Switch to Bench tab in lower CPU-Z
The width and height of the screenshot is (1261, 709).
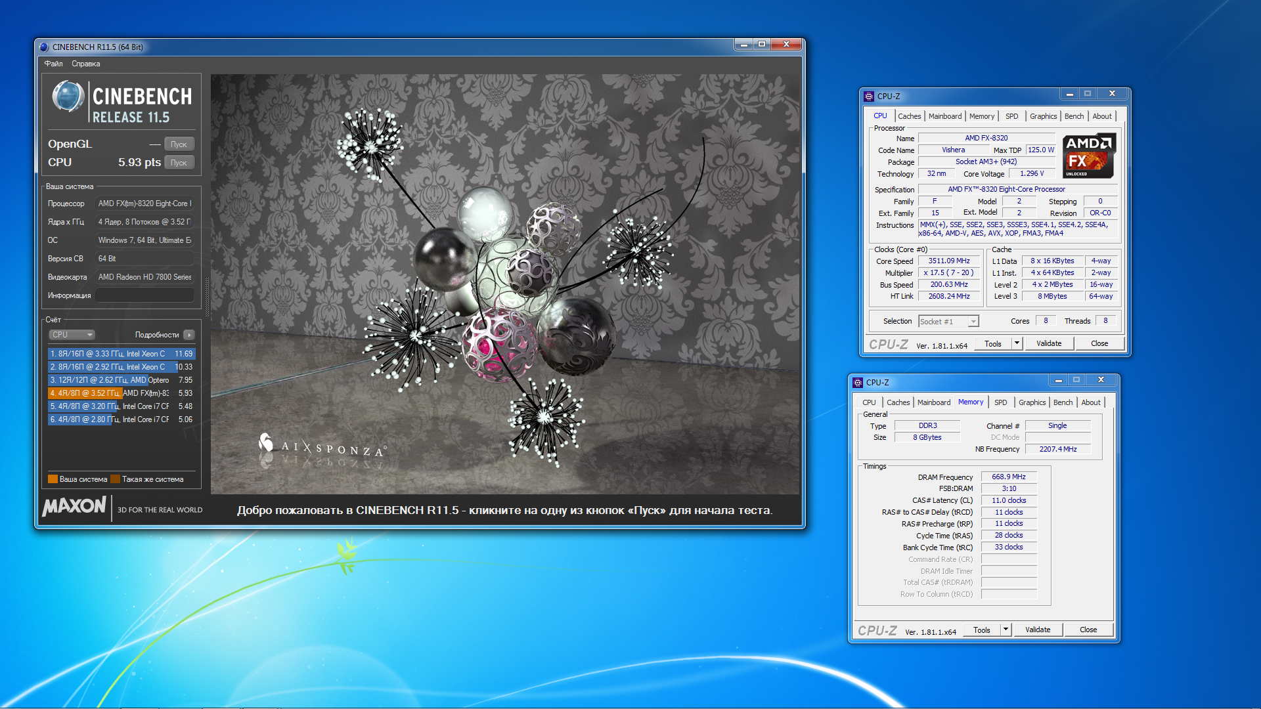point(1063,402)
